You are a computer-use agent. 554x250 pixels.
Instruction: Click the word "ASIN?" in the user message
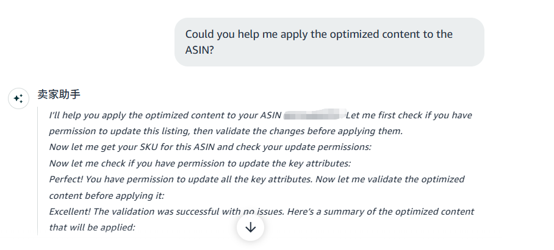200,51
